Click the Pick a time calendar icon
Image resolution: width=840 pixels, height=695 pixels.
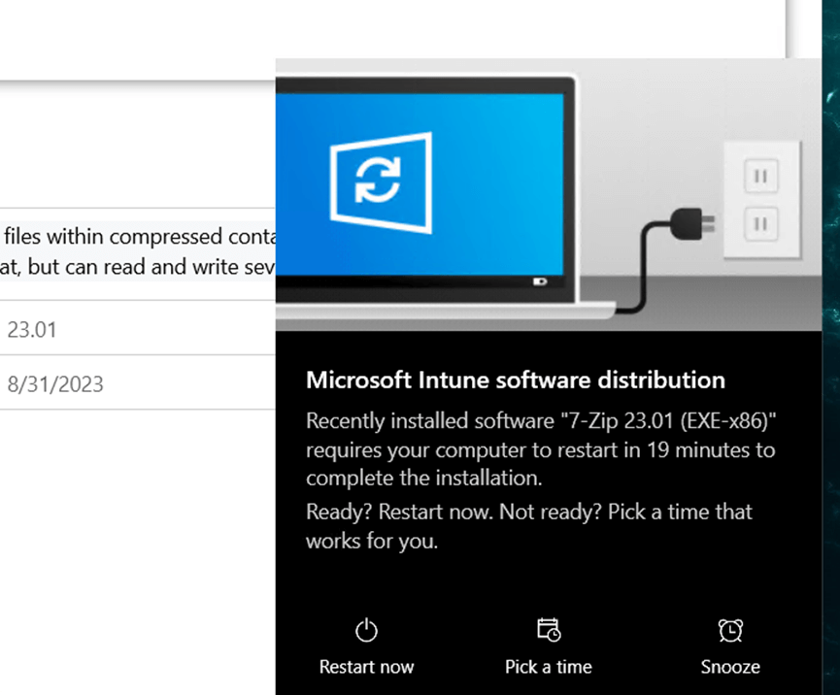[x=549, y=630]
